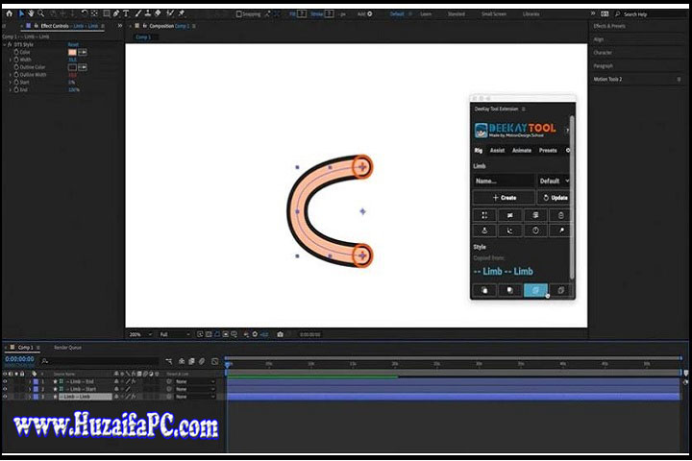Viewport: 692px width, 461px height.
Task: Select the Puppet Pin tool
Action: (x=182, y=13)
